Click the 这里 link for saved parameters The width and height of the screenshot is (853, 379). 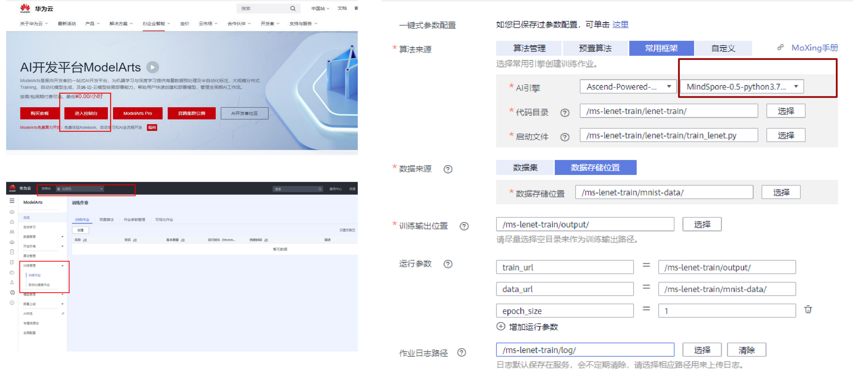pyautogui.click(x=620, y=24)
